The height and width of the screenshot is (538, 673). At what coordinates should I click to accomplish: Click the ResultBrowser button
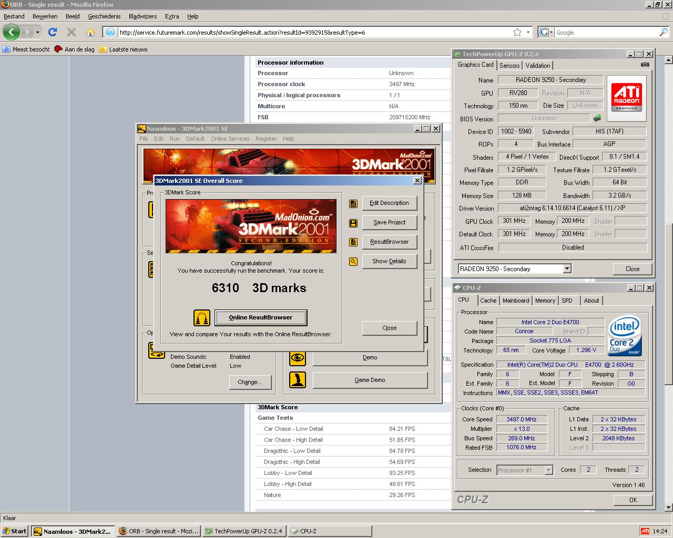tap(390, 242)
